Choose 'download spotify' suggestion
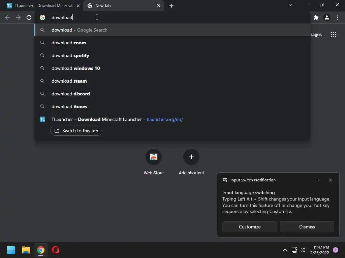 tap(172, 55)
